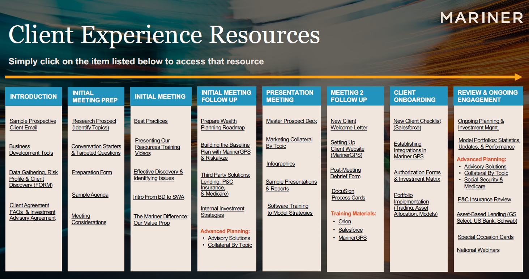Open New Client Checklist (Salesforce) link
This screenshot has width=529, height=279.
[x=417, y=124]
